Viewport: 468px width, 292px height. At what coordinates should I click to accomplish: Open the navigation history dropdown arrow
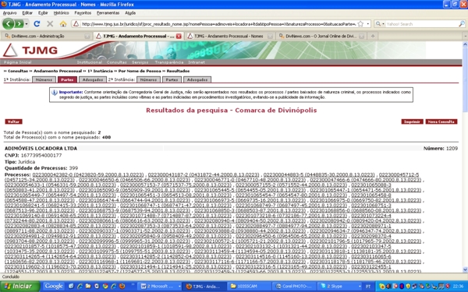tap(27, 24)
